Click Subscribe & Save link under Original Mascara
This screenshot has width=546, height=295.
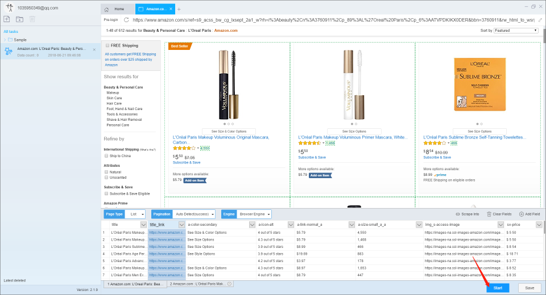[187, 162]
